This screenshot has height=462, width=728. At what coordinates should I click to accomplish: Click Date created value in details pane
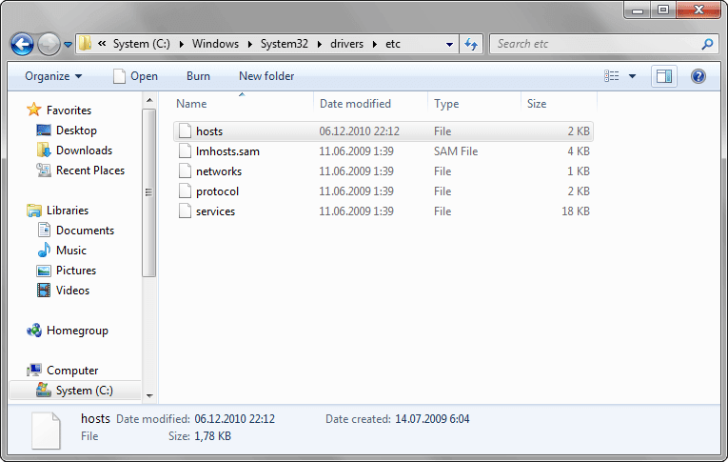(x=432, y=419)
